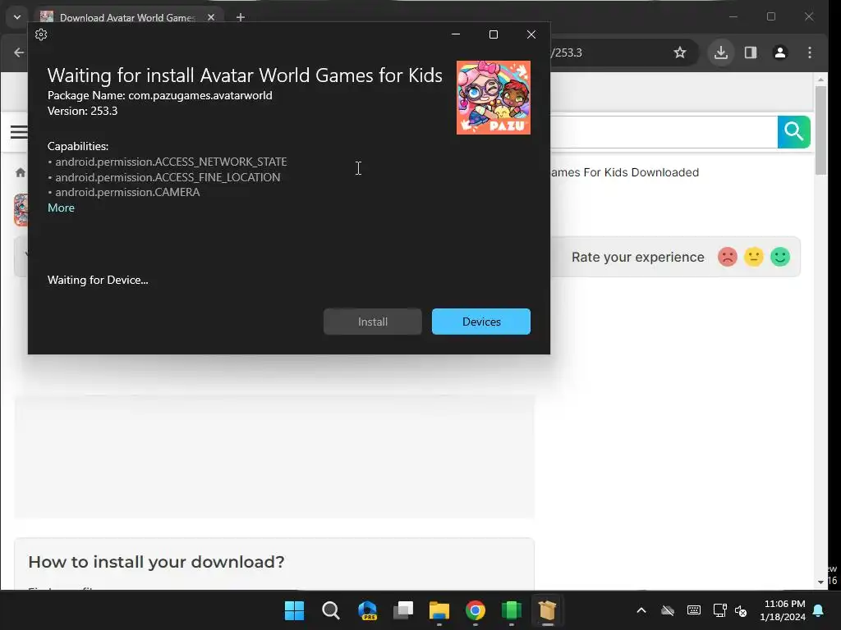Image resolution: width=841 pixels, height=630 pixels.
Task: Click the cloud sync off tray icon
Action: pyautogui.click(x=668, y=610)
